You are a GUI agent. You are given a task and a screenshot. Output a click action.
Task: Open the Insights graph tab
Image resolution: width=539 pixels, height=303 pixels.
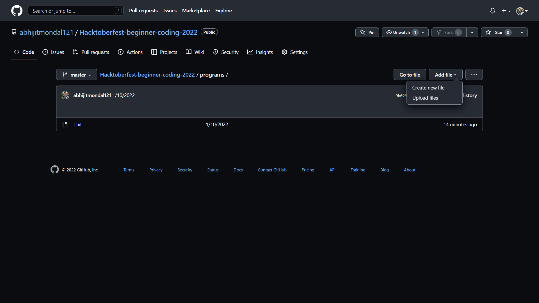pyautogui.click(x=260, y=52)
